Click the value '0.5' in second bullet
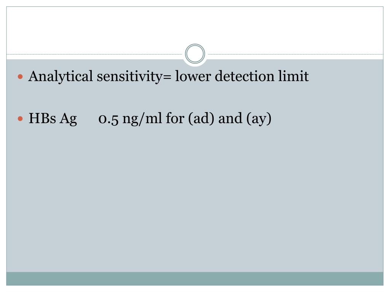This screenshot has width=390, height=292. pyautogui.click(x=109, y=119)
